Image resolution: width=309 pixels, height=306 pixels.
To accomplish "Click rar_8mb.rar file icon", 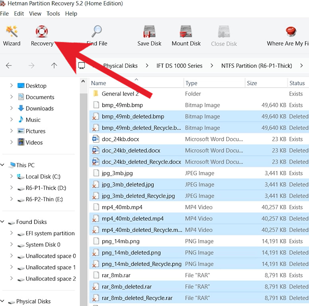I will [x=96, y=275].
